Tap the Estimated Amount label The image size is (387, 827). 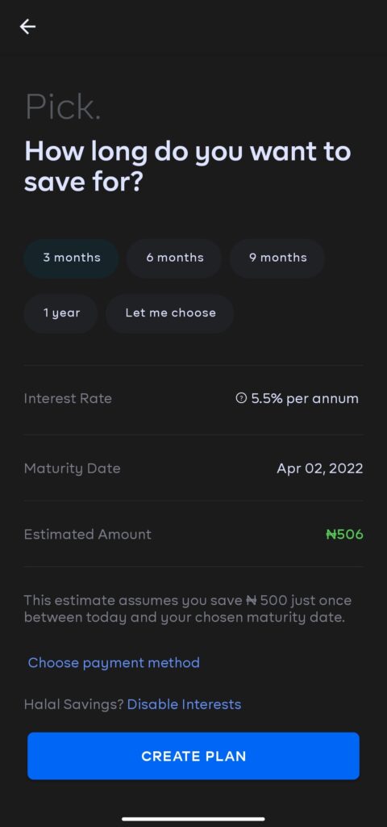pyautogui.click(x=87, y=535)
